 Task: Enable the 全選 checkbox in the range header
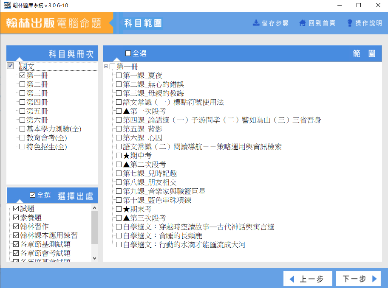coord(128,53)
